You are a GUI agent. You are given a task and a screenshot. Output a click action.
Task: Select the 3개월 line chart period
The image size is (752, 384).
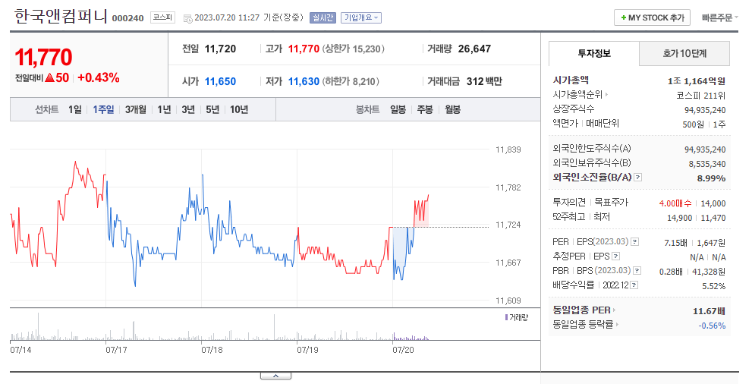tap(136, 110)
